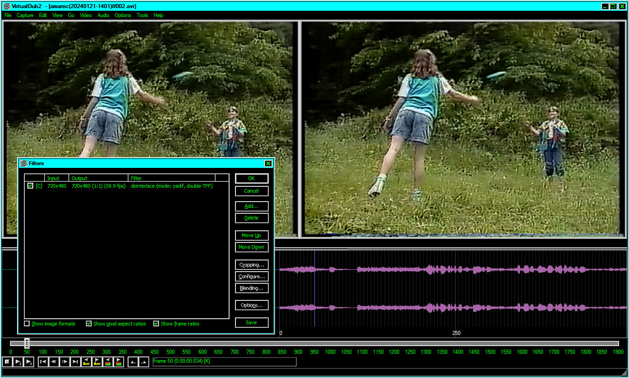The image size is (629, 378).
Task: Click frame 1000 on the timeline ruler
Action: click(330, 352)
